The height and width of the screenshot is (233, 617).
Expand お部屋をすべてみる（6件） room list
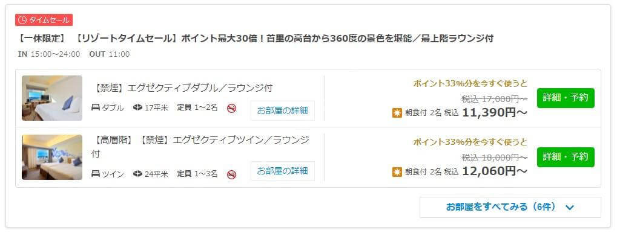(x=510, y=207)
